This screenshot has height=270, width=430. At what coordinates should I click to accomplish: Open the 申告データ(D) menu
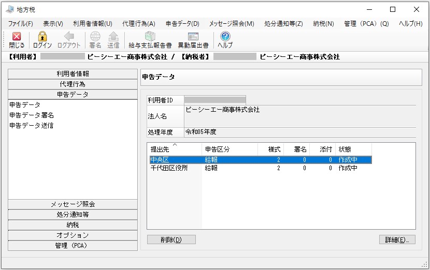182,24
